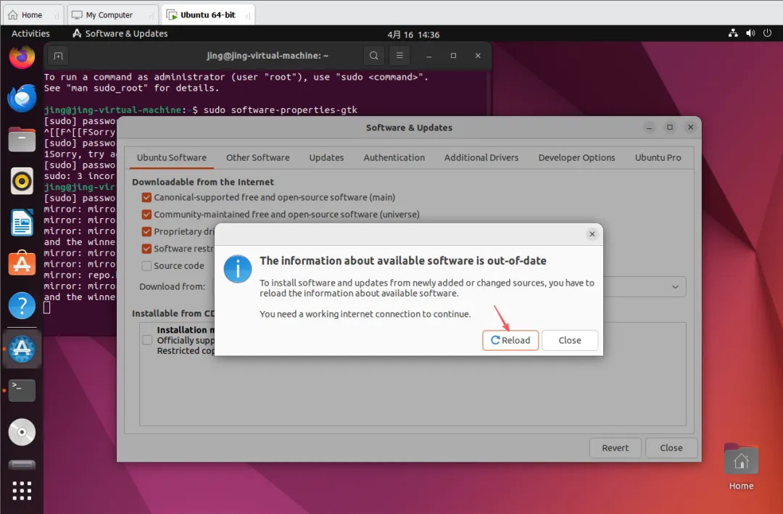Switch to Ubuntu Software tab
Screen dimensions: 783x514
pos(171,157)
